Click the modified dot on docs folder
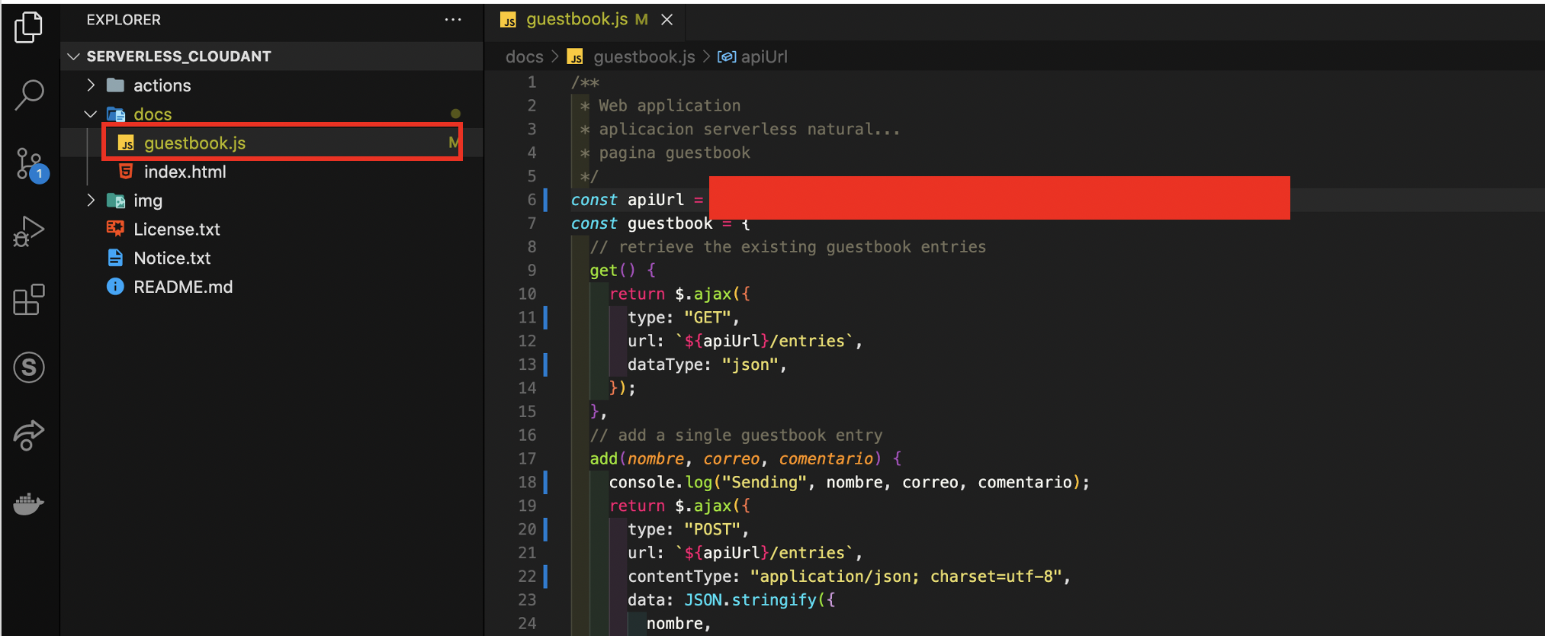Image resolution: width=1545 pixels, height=636 pixels. click(x=455, y=114)
